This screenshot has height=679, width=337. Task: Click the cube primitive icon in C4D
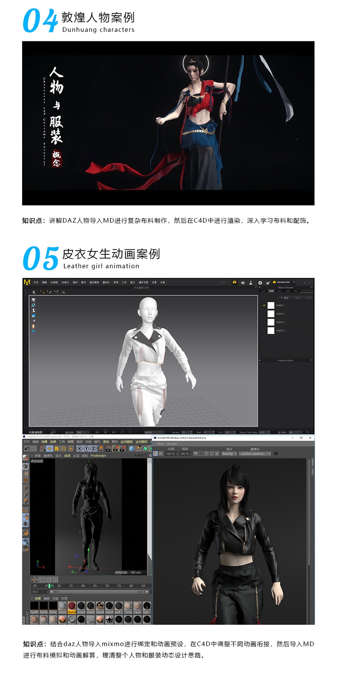(131, 449)
